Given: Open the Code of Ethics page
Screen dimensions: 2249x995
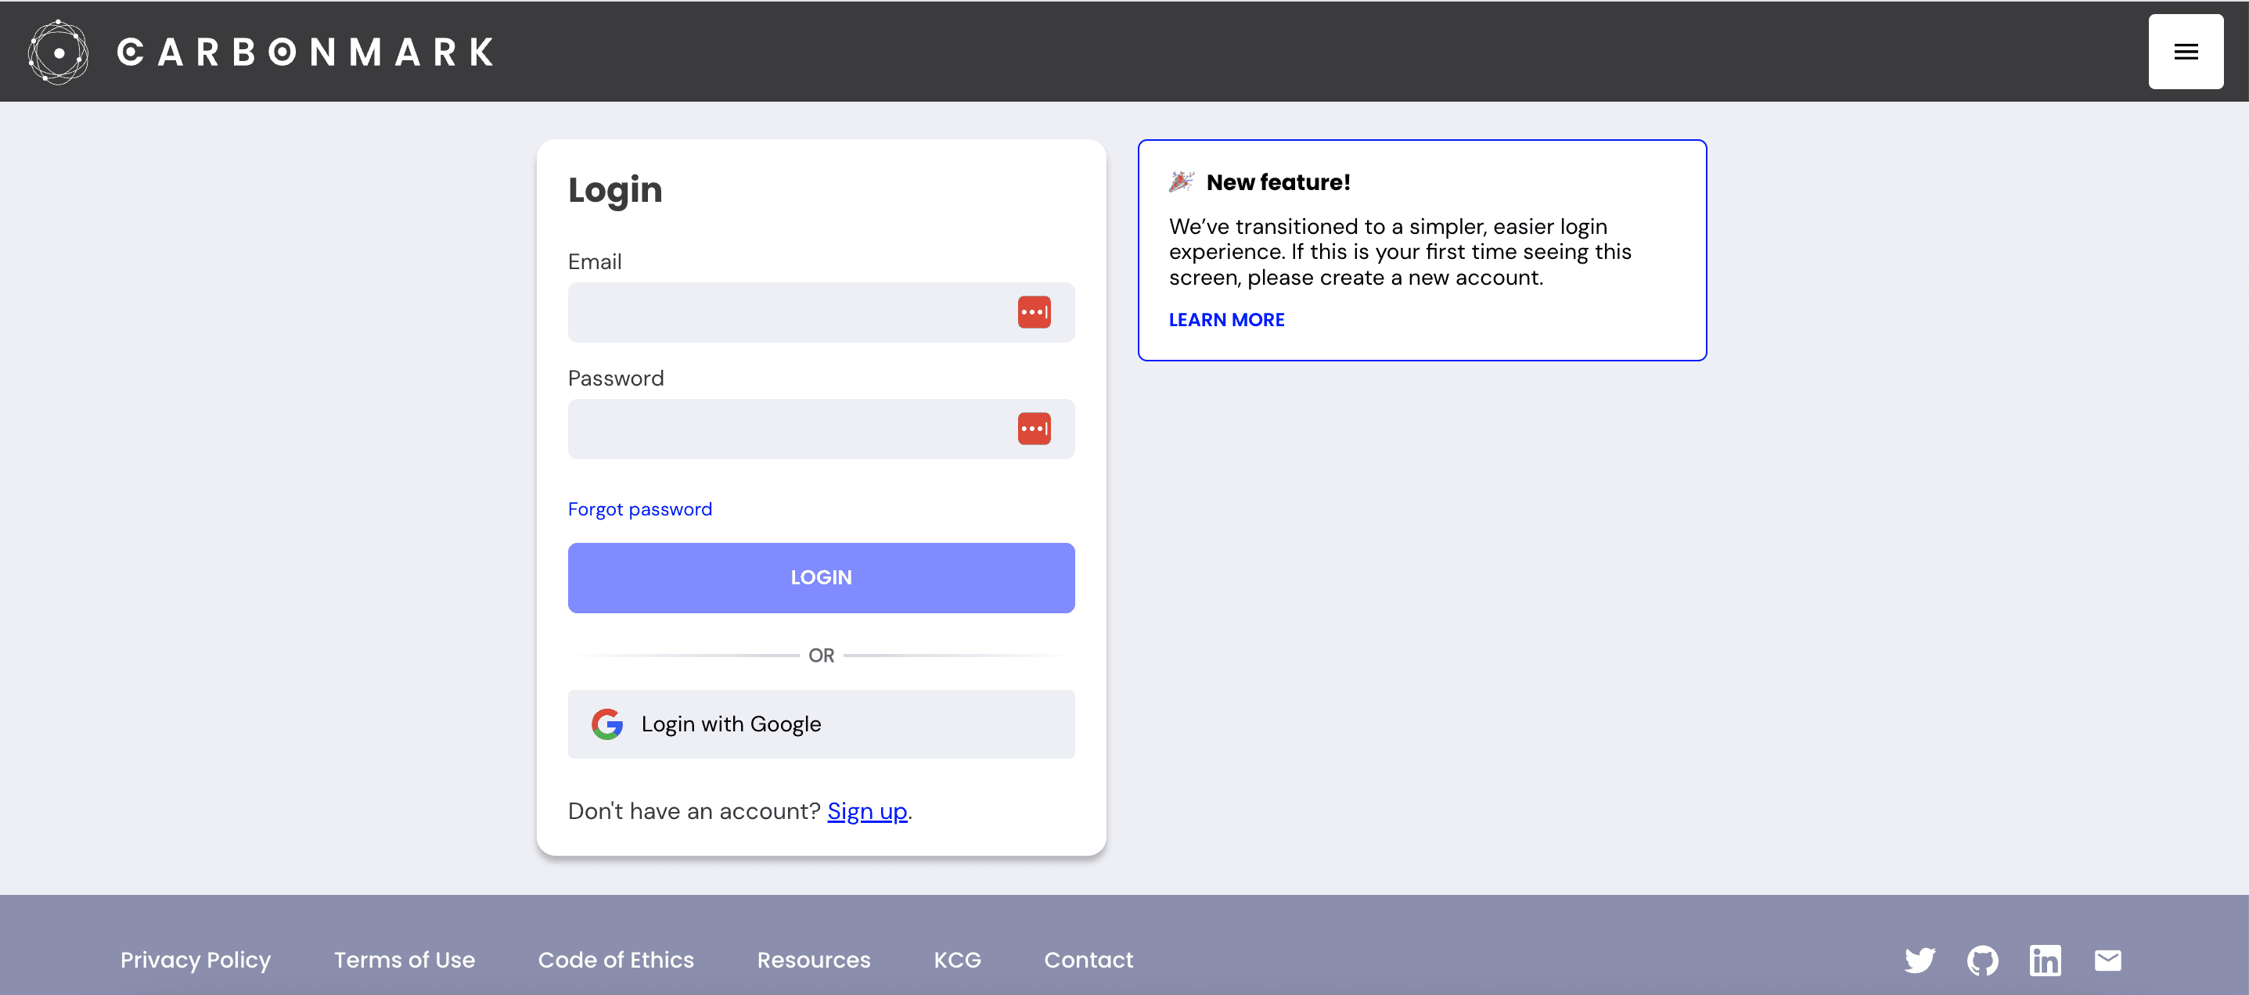Looking at the screenshot, I should coord(615,959).
